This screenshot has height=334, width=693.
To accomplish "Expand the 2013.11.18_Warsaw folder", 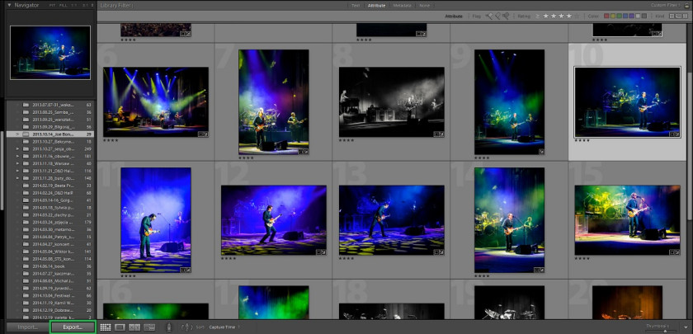I will (17, 163).
